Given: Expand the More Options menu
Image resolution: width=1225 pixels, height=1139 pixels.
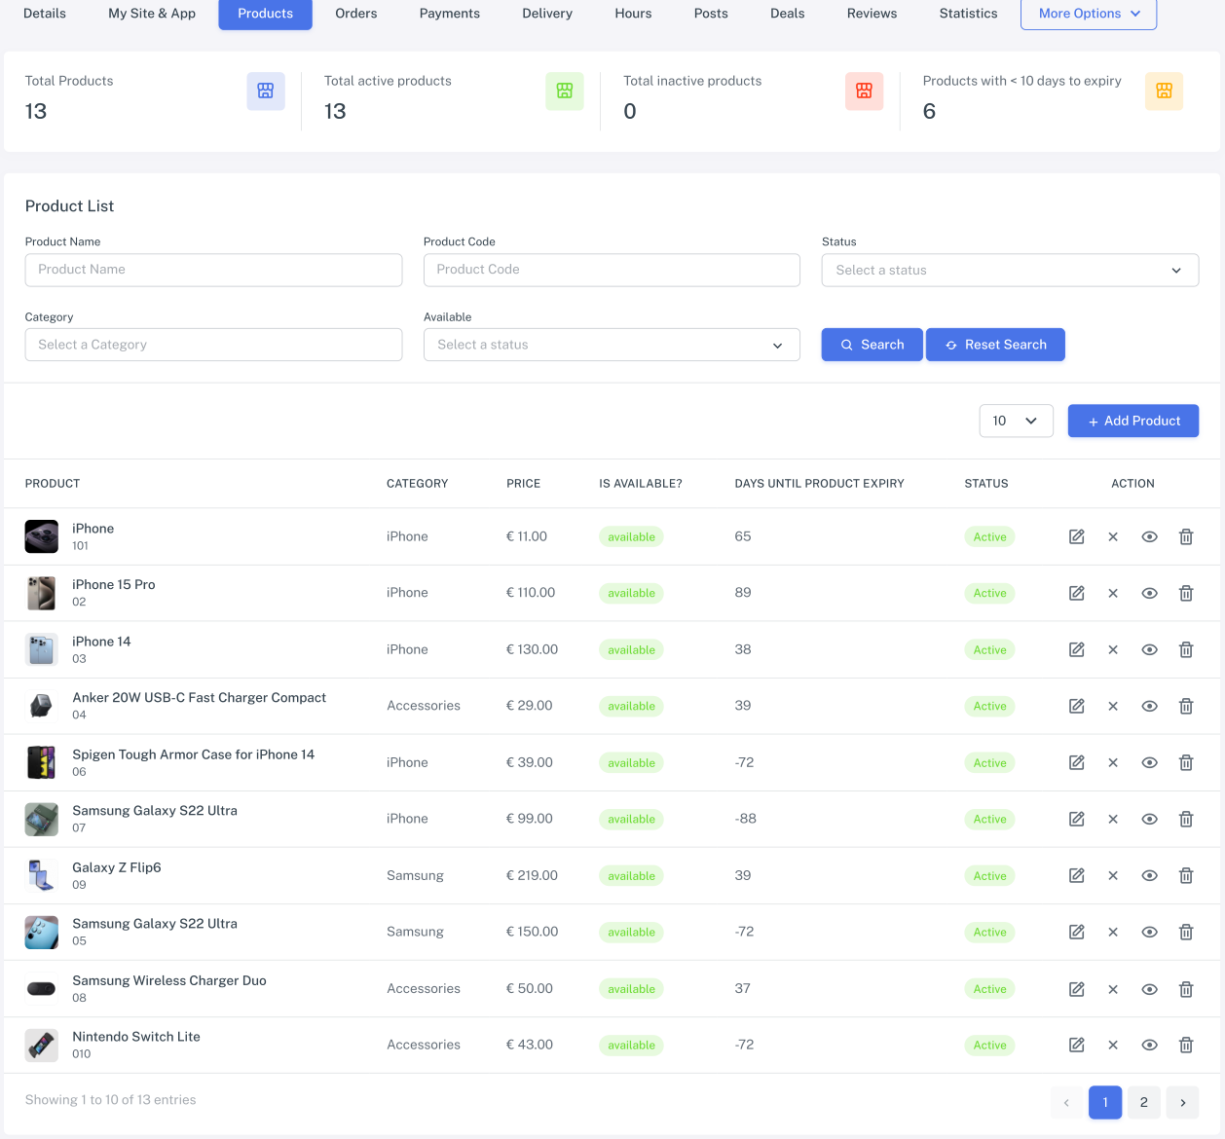Looking at the screenshot, I should [1089, 14].
